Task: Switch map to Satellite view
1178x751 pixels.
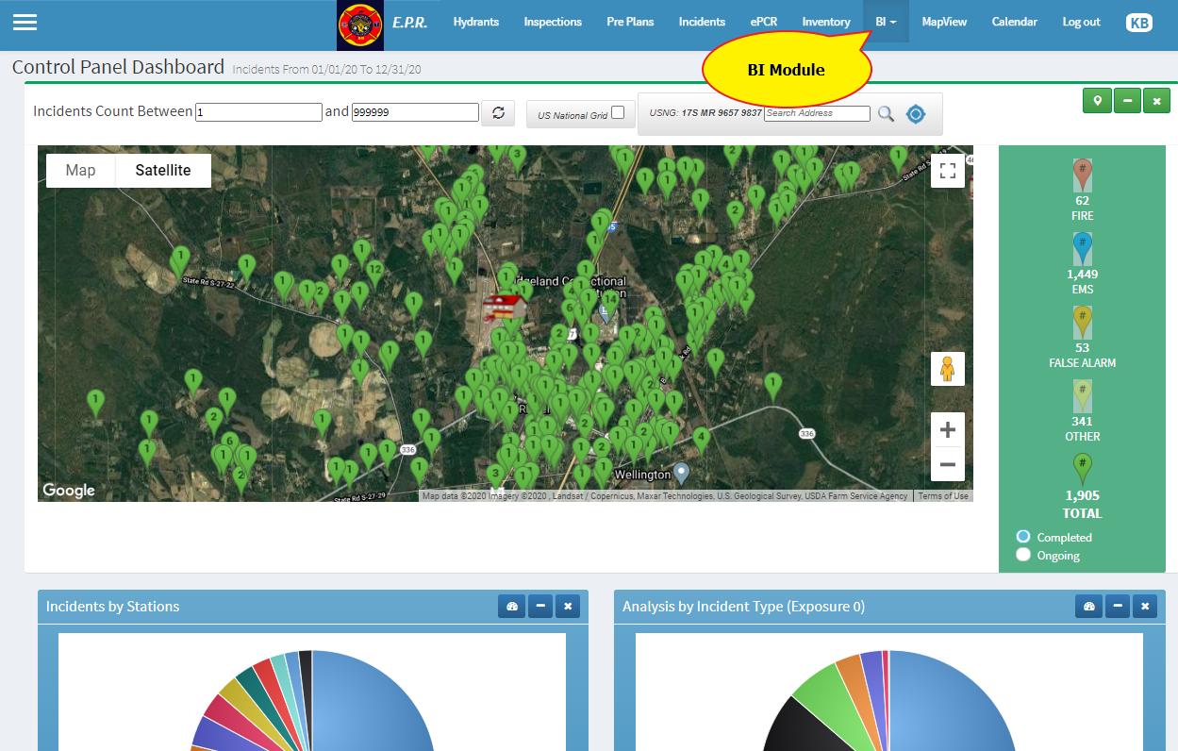Action: (163, 171)
